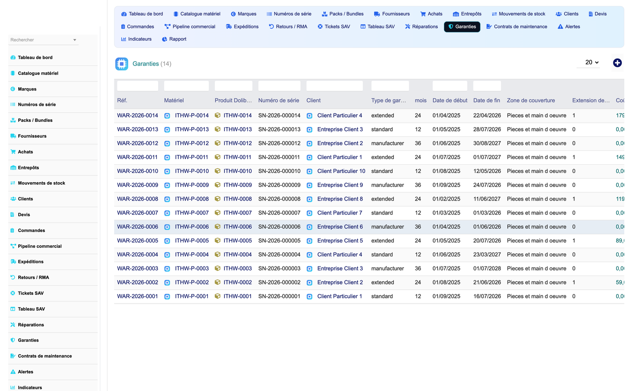Sort by the Type de gar… column header

pos(389,100)
